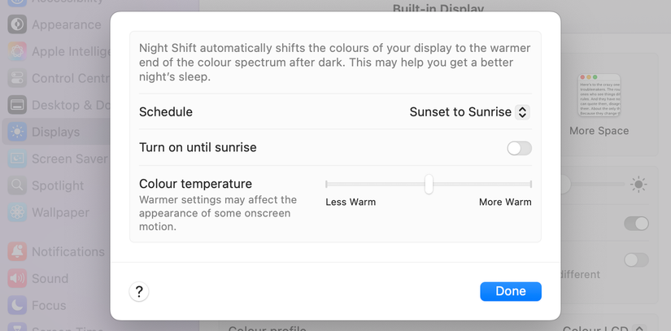Click the Colour temperature slider handle
Screen dimensions: 671x331
tap(429, 185)
